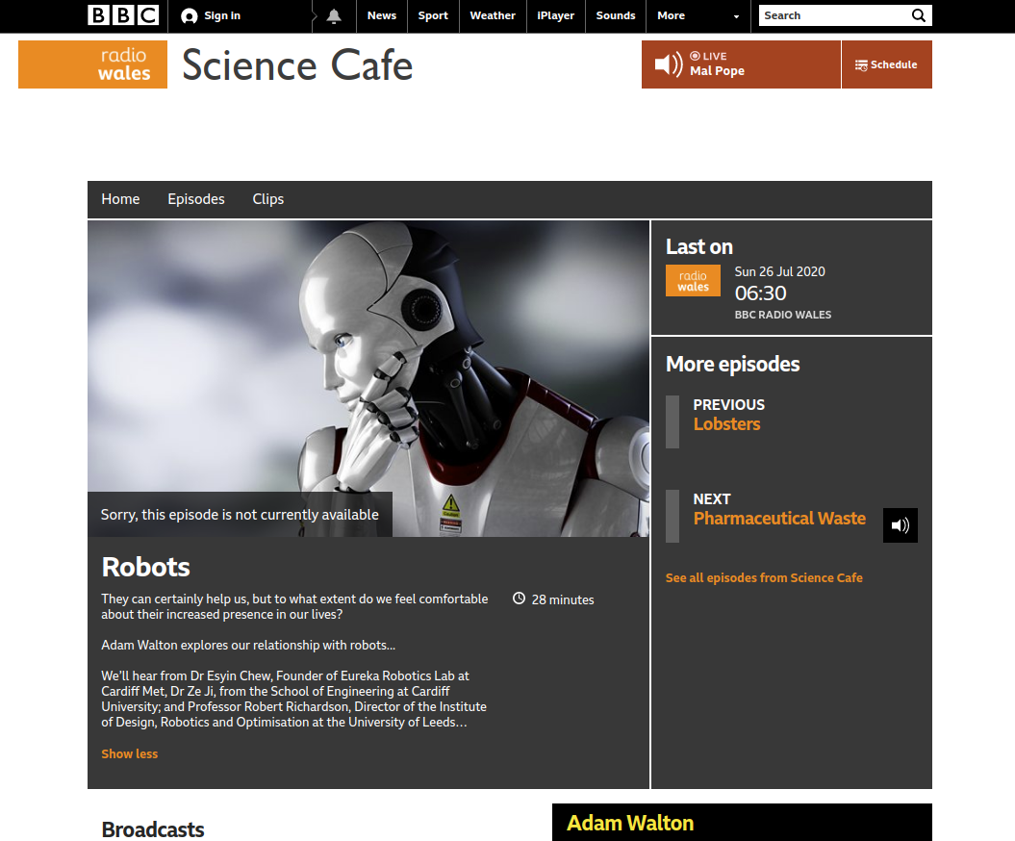Image resolution: width=1015 pixels, height=841 pixels.
Task: Open next episode Pharmaceutical Waste
Action: (x=779, y=519)
